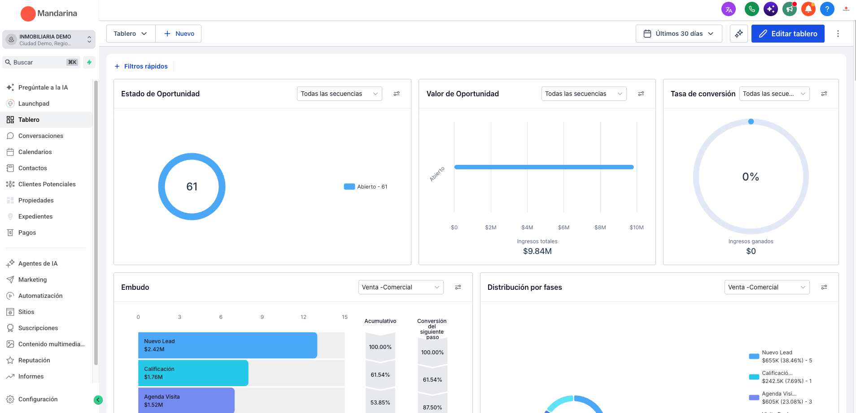Click the Mandarina logo
Screen dimensions: 856x413
pyautogui.click(x=49, y=13)
